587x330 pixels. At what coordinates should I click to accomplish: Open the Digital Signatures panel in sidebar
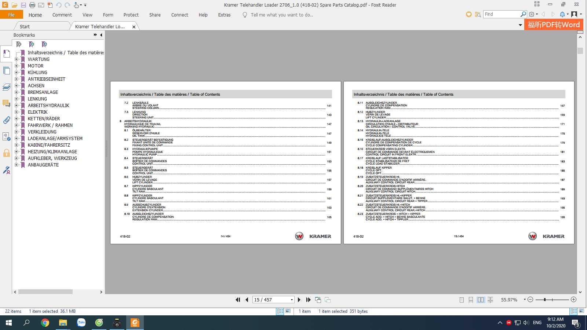[x=7, y=170]
